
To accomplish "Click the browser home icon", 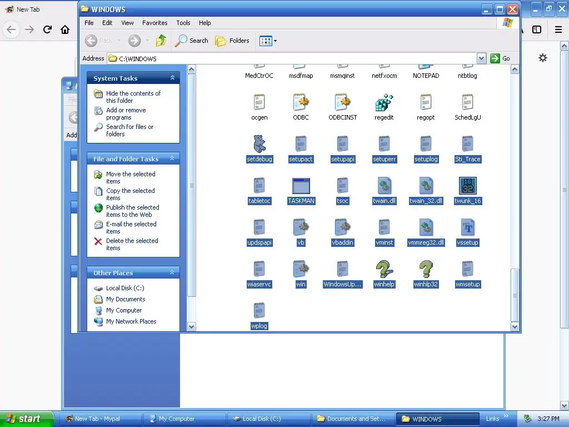I will click(65, 29).
